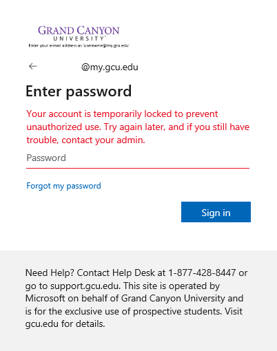
Task: Select the @my.gcu.edu account email text
Action: [x=110, y=67]
